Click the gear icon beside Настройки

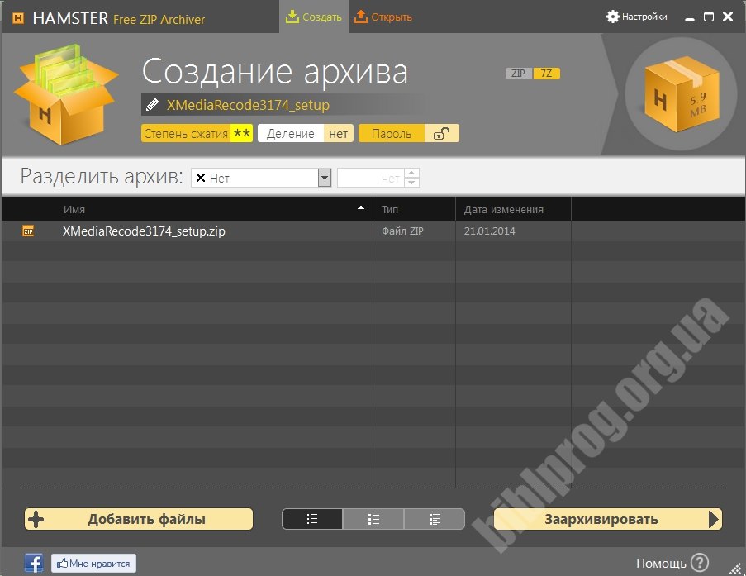point(612,17)
